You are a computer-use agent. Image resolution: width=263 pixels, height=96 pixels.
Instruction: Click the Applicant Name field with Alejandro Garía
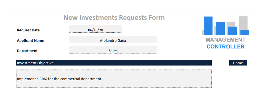click(113, 40)
